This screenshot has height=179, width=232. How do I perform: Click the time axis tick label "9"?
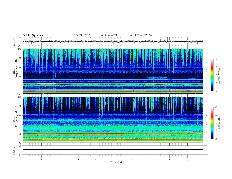[187, 159]
